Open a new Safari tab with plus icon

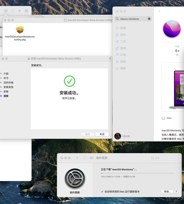pos(19,11)
